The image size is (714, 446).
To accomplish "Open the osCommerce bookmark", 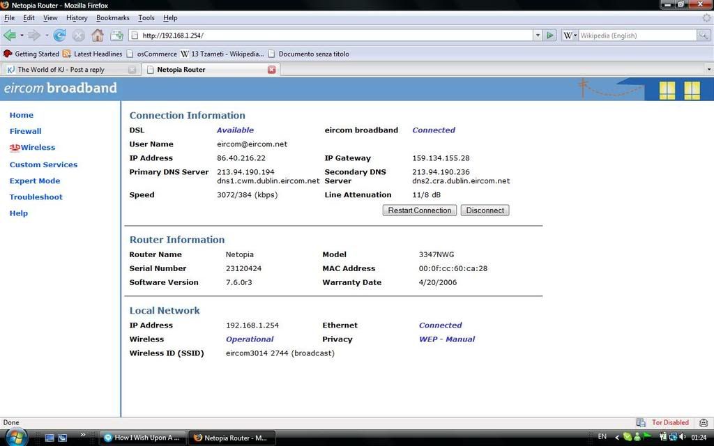I will tap(151, 54).
